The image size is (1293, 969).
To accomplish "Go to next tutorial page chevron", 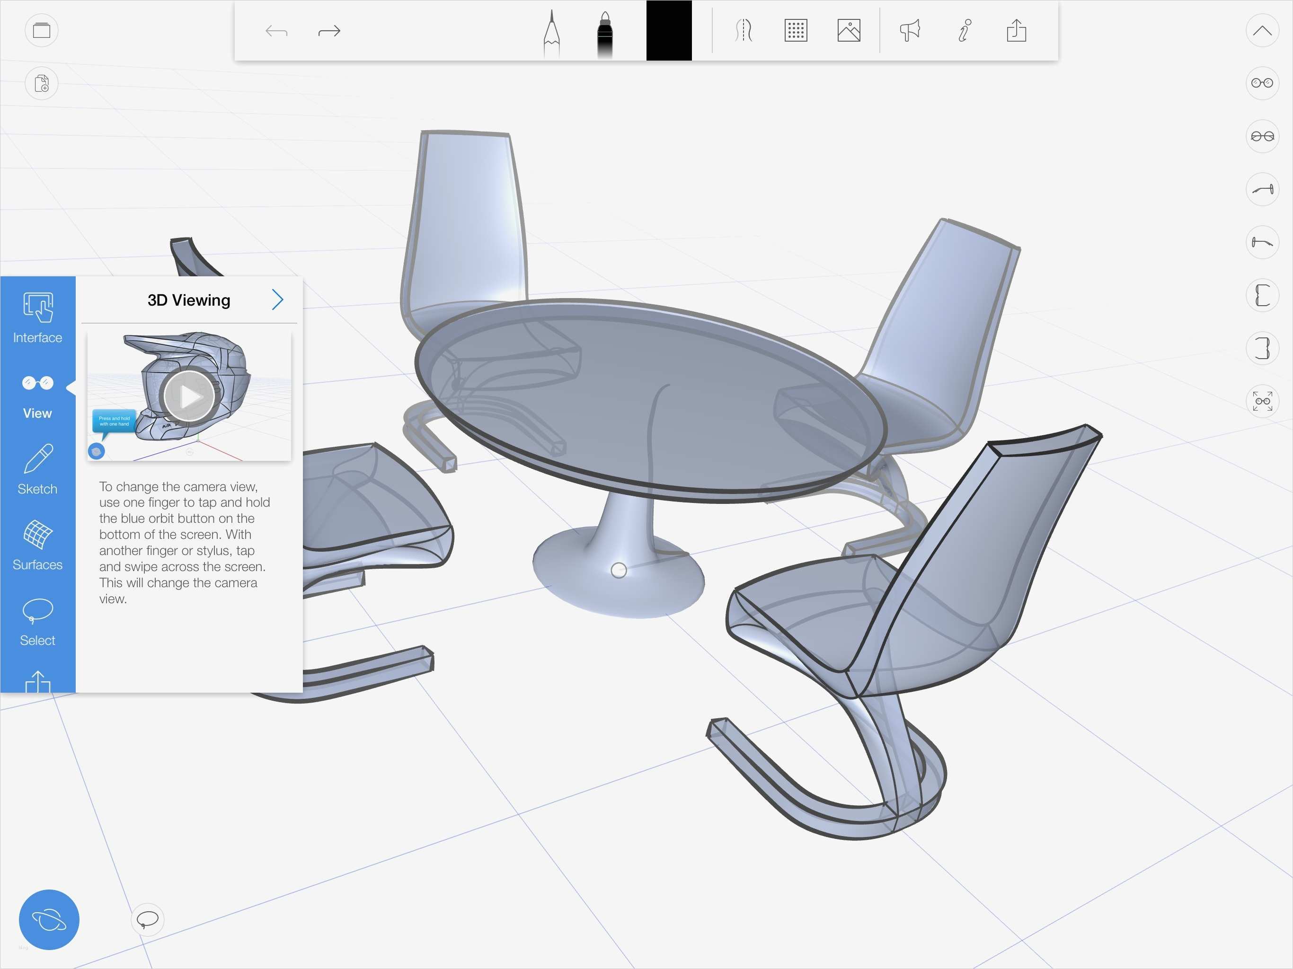I will pyautogui.click(x=278, y=300).
